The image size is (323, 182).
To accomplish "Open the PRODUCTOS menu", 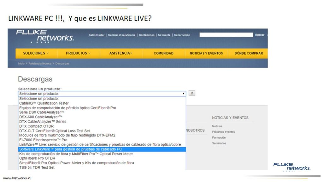I will (78, 53).
